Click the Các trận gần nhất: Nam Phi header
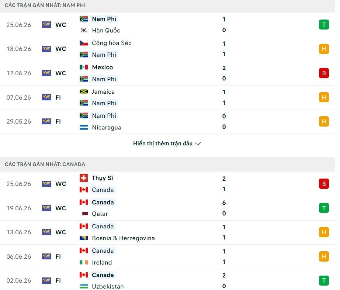Viewport: 340px width, 290px height. click(45, 5)
